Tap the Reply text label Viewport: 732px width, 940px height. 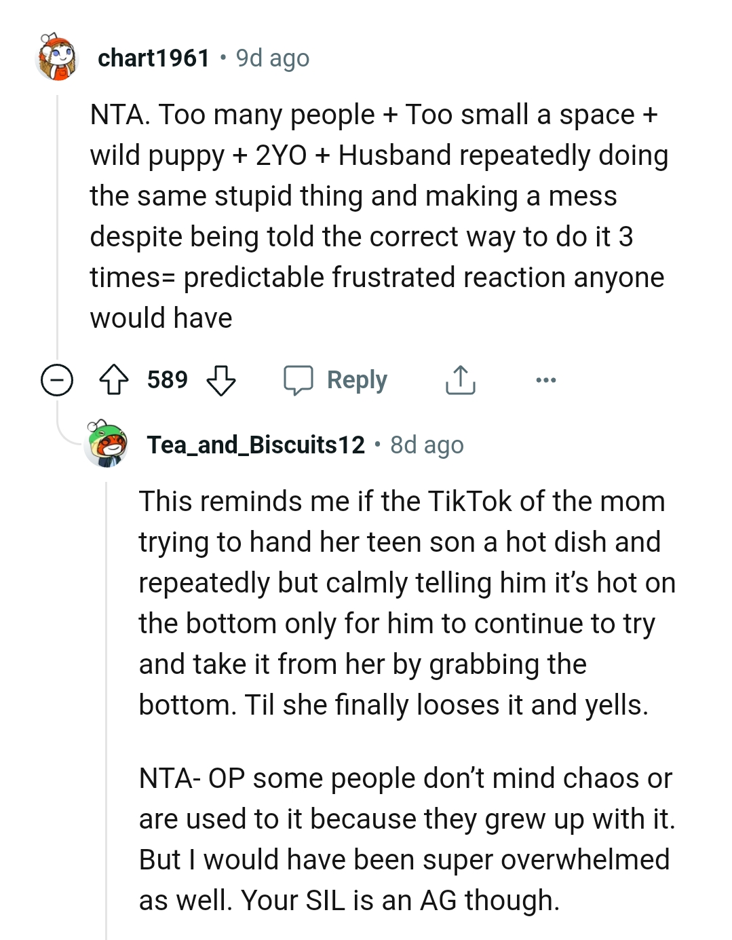pyautogui.click(x=357, y=380)
